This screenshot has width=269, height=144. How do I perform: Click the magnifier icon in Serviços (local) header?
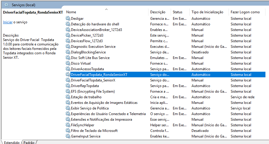pos(7,5)
